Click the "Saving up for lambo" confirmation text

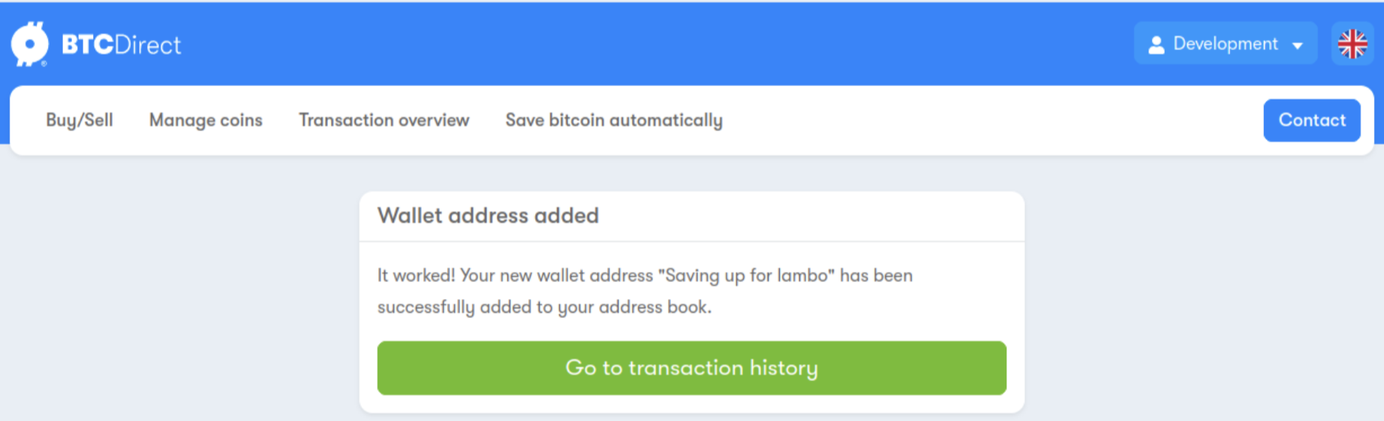[747, 276]
